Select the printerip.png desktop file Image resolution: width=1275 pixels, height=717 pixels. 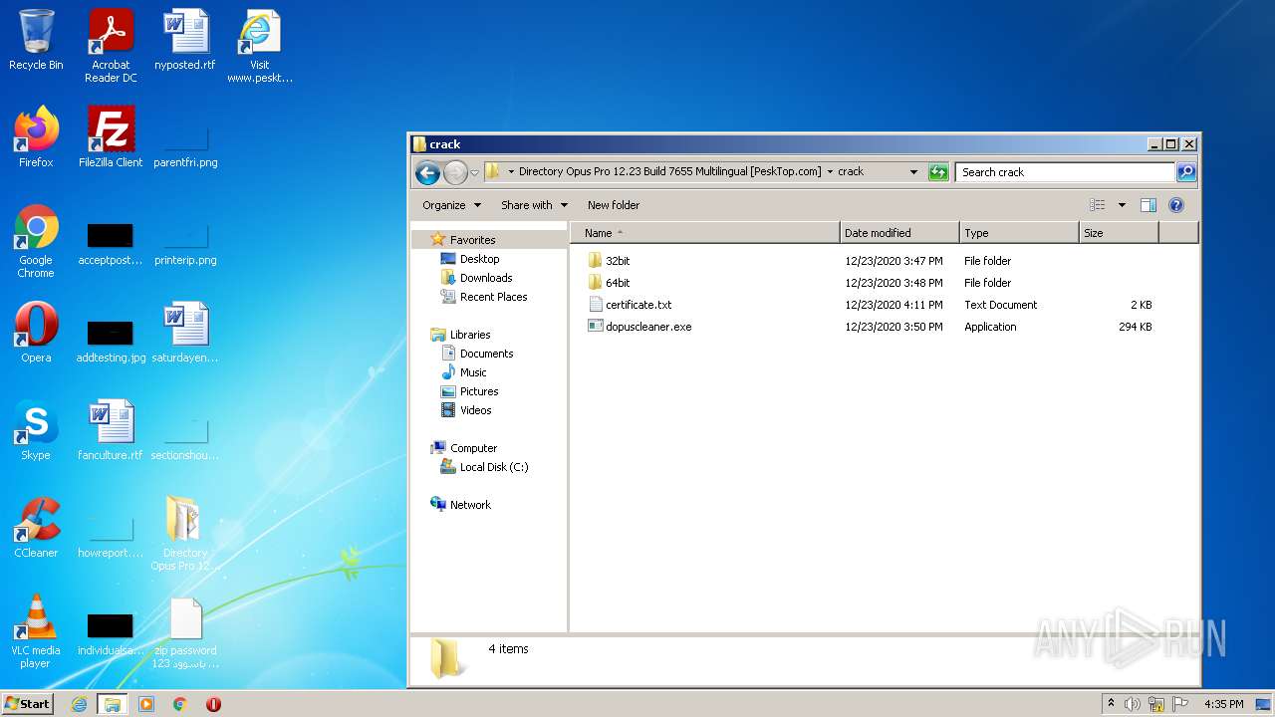[185, 243]
